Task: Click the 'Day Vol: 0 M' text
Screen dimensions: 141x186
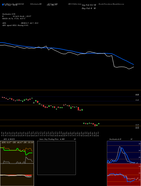Action: click(89, 8)
